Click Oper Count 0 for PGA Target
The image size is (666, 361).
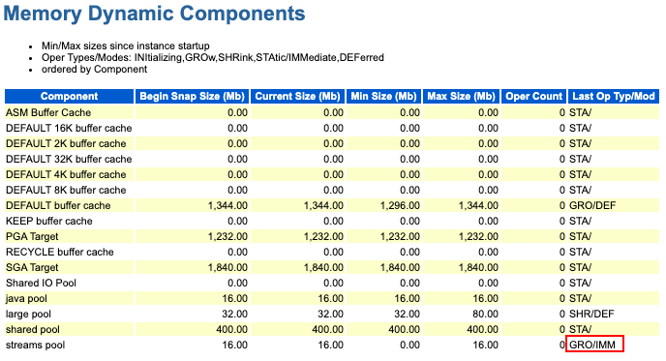[561, 236]
